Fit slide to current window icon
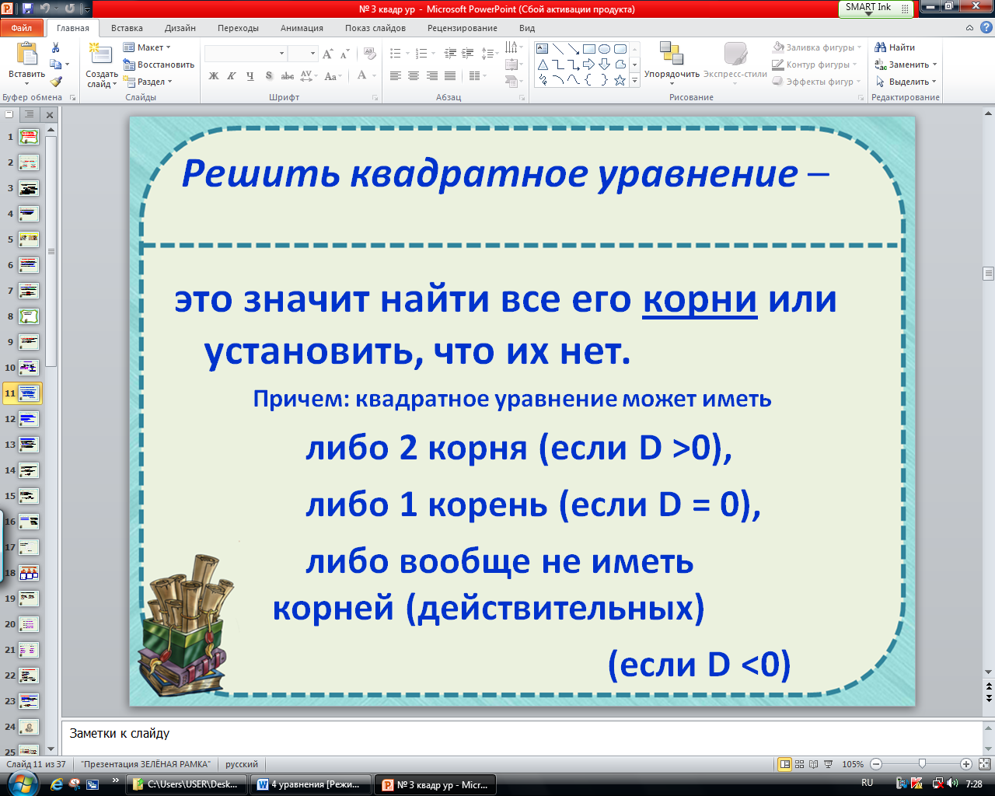 coord(983,764)
